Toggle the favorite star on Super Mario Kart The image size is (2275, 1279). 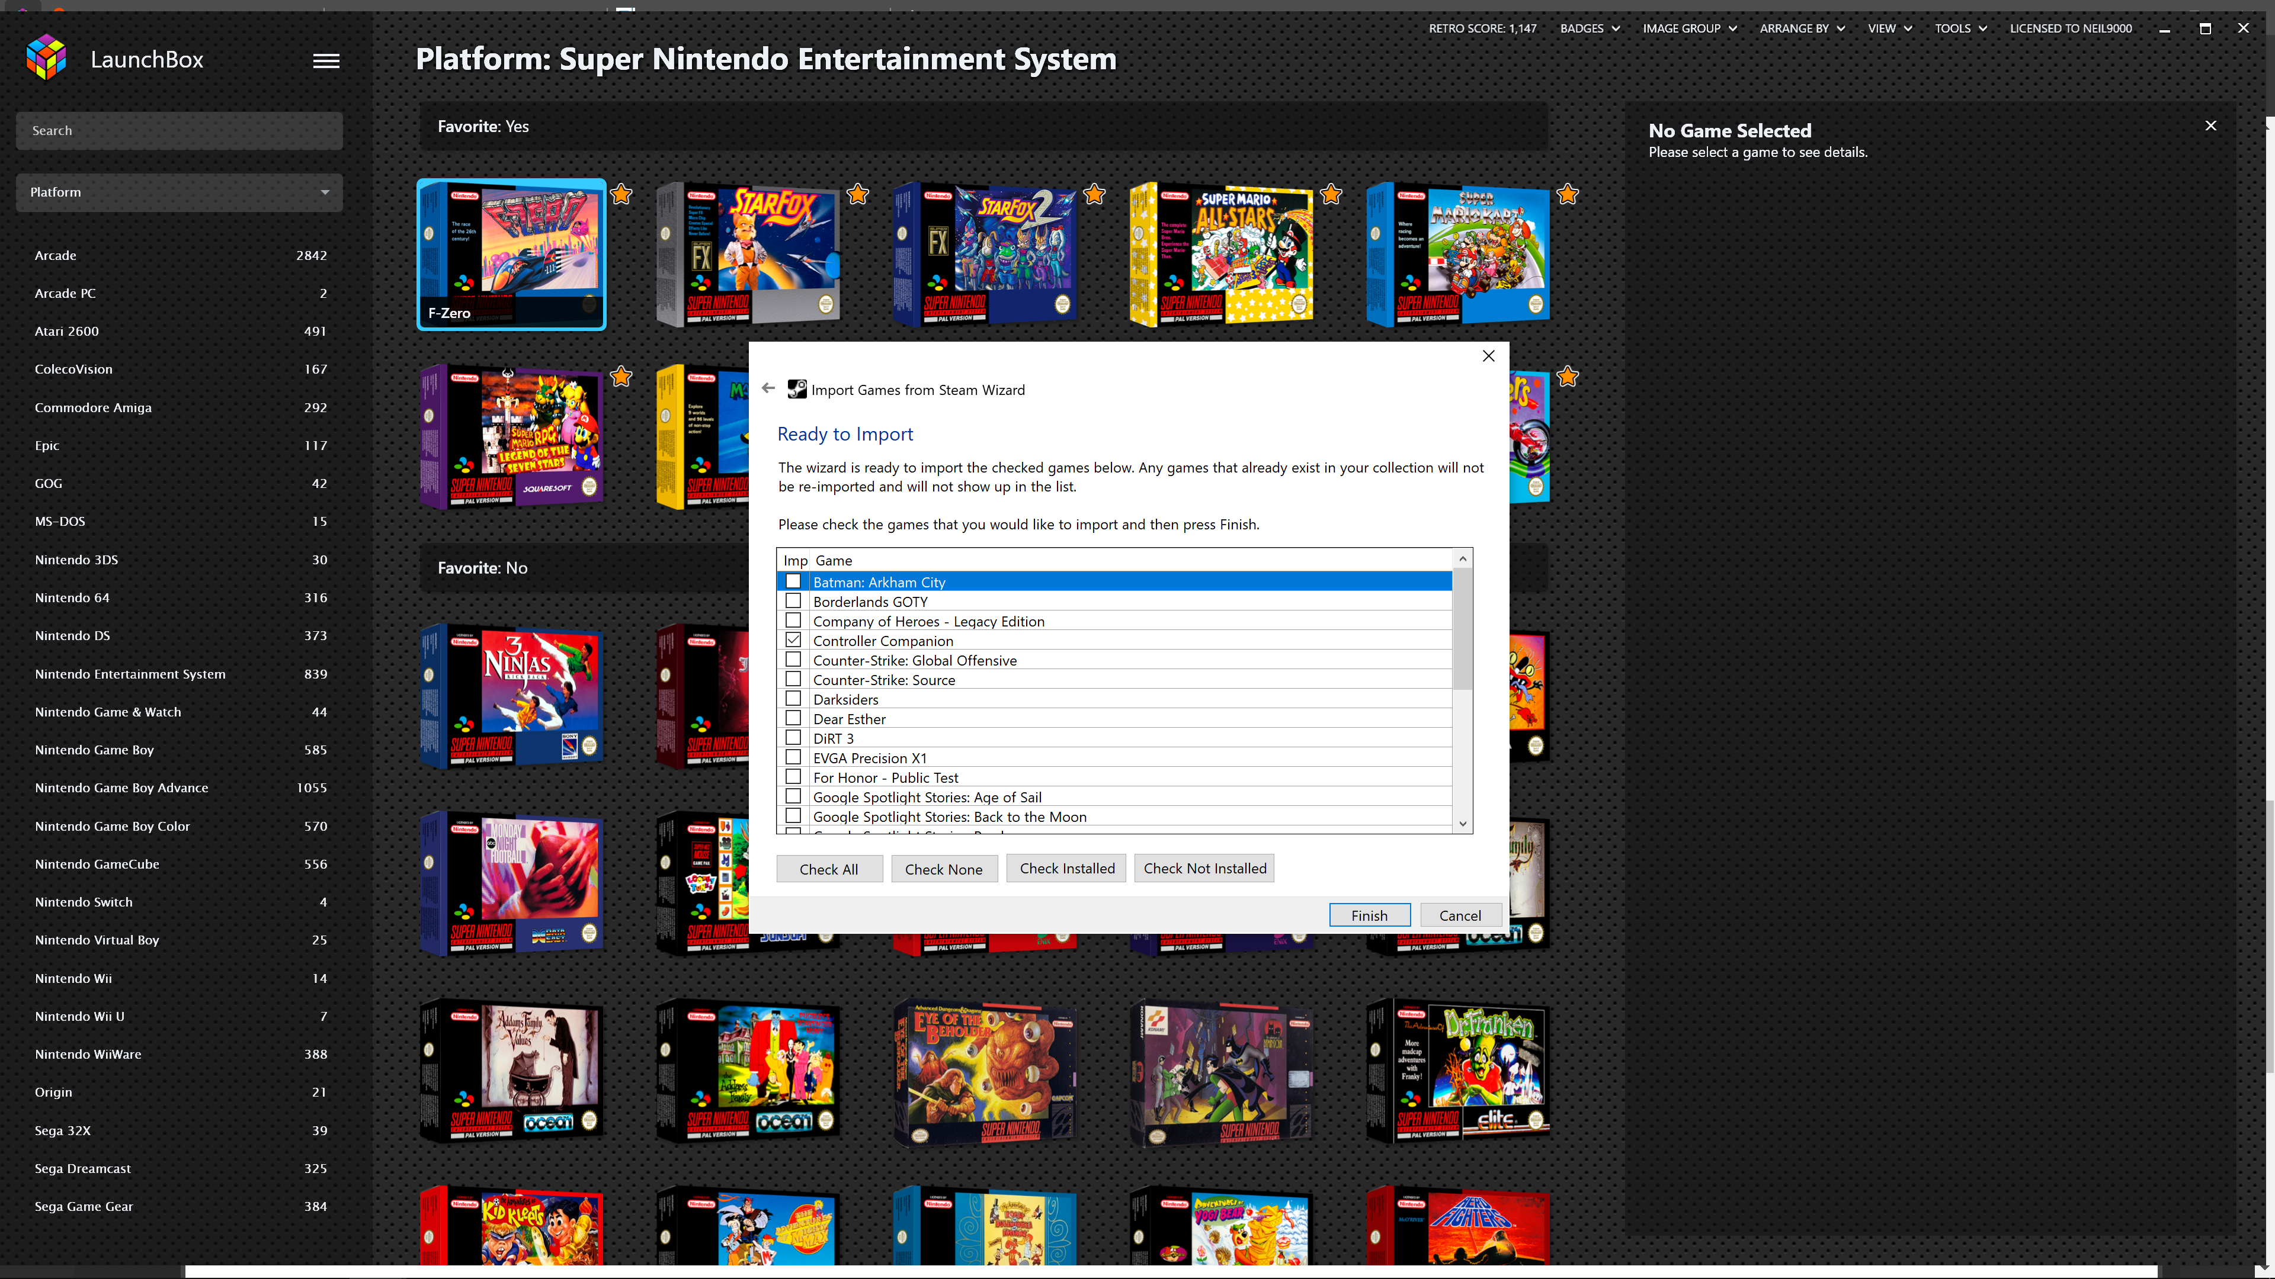[x=1568, y=194]
